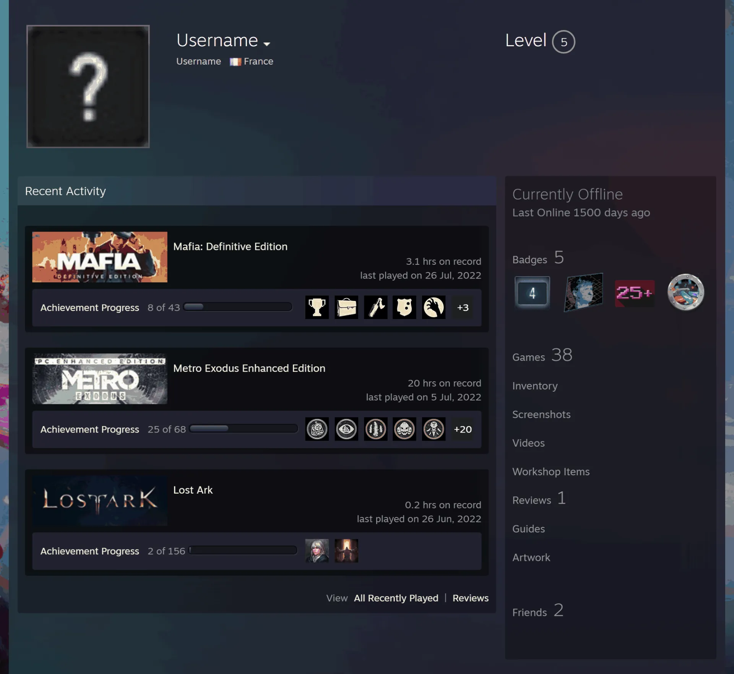The height and width of the screenshot is (674, 734).
Task: Open the Lost Ark title link
Action: pos(193,490)
